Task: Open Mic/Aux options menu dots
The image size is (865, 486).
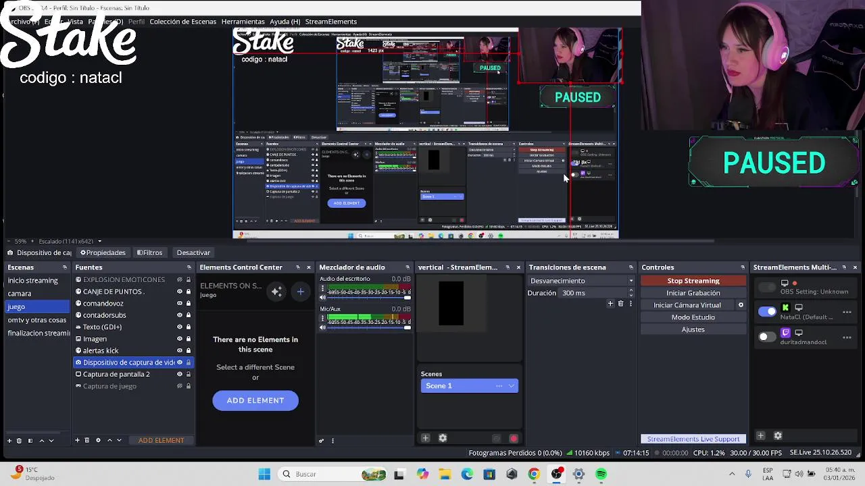Action: coord(322,319)
